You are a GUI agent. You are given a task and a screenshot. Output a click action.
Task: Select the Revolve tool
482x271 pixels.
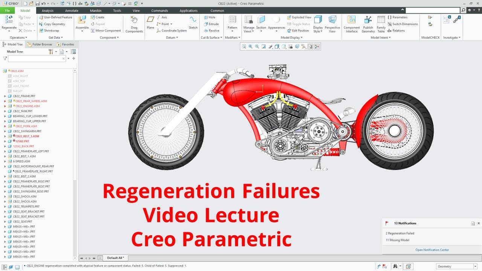point(211,31)
